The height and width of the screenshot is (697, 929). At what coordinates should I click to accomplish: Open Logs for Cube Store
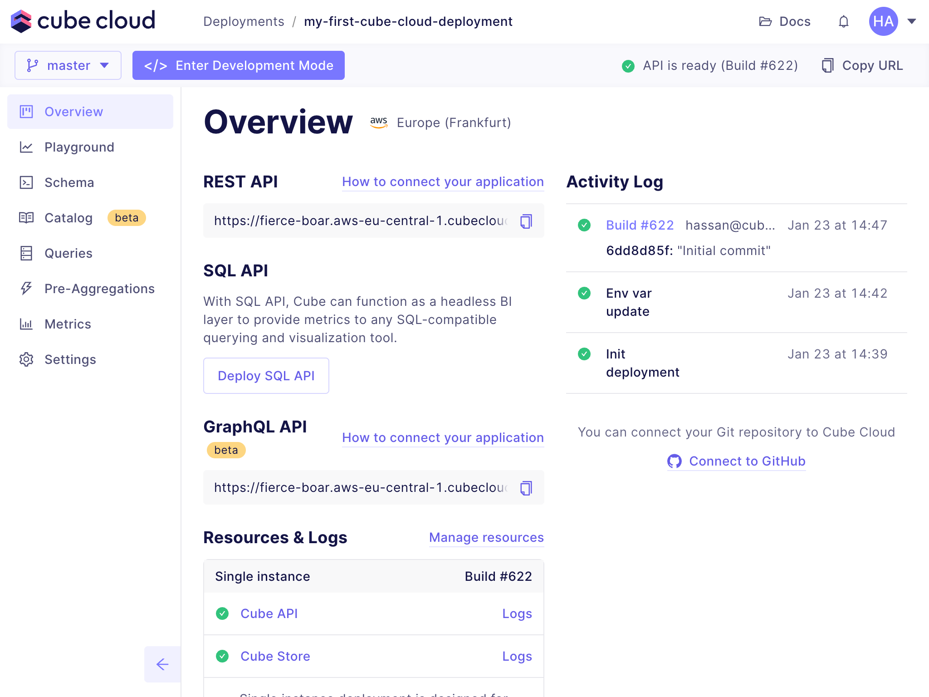(517, 656)
